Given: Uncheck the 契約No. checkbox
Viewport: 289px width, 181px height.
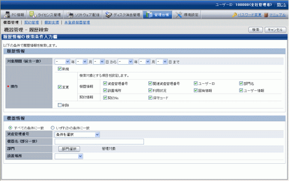Looking at the screenshot, I should [x=105, y=98].
